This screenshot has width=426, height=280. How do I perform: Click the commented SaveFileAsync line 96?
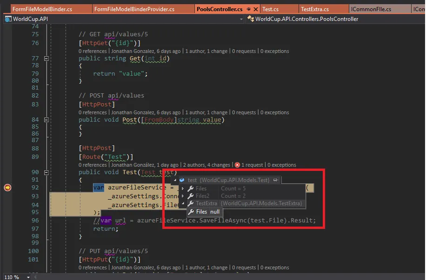(205, 220)
